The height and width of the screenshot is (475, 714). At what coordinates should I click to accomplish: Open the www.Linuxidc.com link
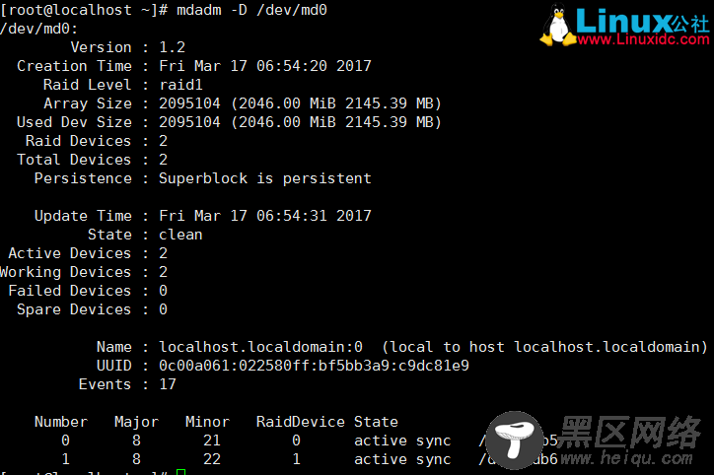point(643,39)
